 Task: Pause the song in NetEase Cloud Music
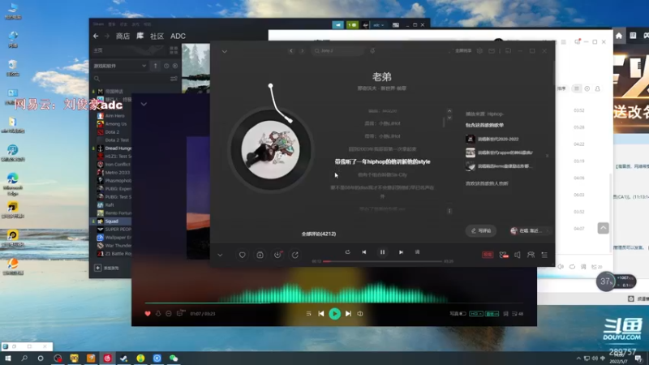(382, 252)
